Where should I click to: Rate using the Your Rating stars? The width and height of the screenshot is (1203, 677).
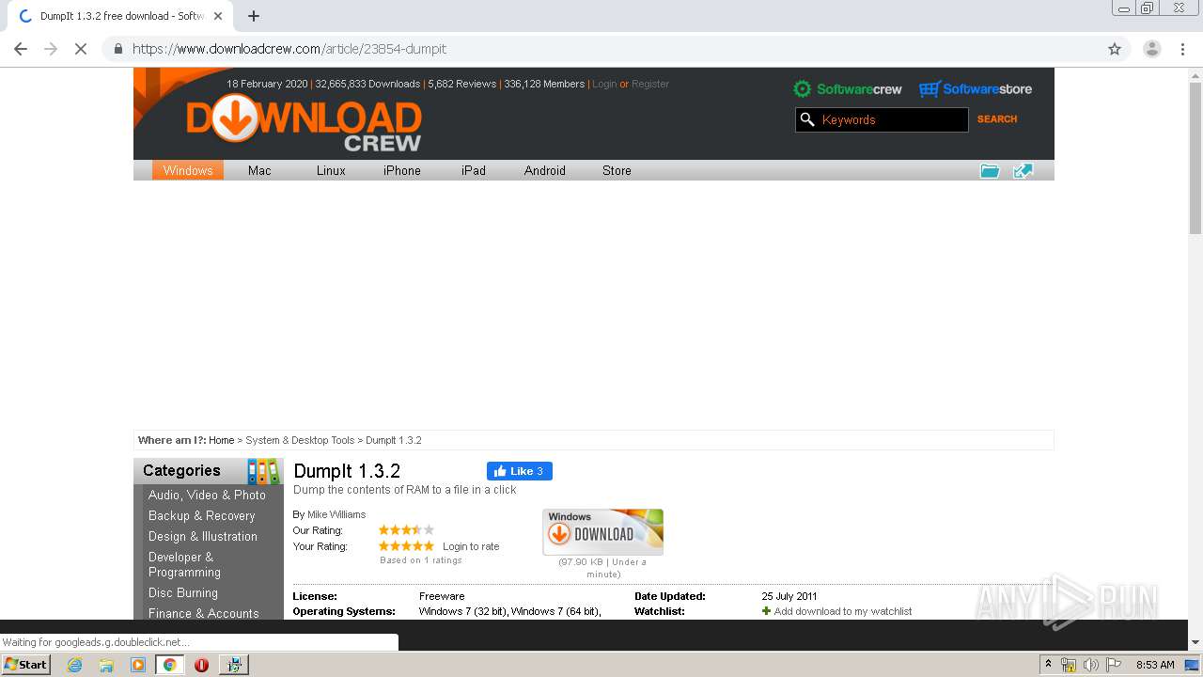tap(406, 546)
